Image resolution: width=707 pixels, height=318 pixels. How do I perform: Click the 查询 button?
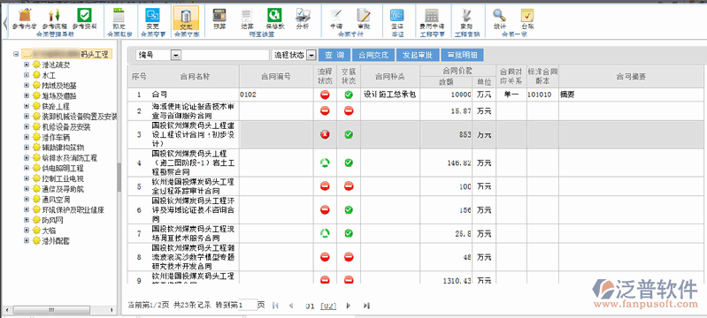pos(334,55)
